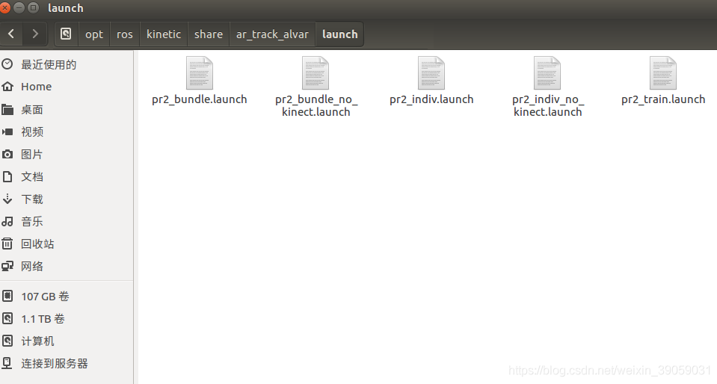Screen dimensions: 717x384
Task: Open 回收站 (Trash) in sidebar
Action: [x=37, y=244]
